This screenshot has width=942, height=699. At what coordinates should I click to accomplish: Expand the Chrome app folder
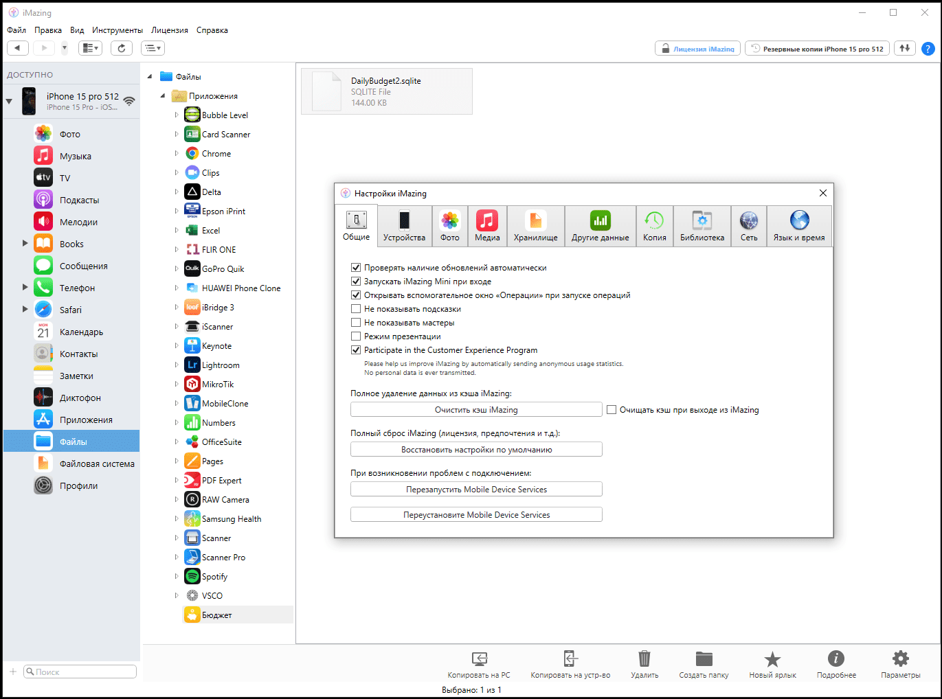pos(177,154)
